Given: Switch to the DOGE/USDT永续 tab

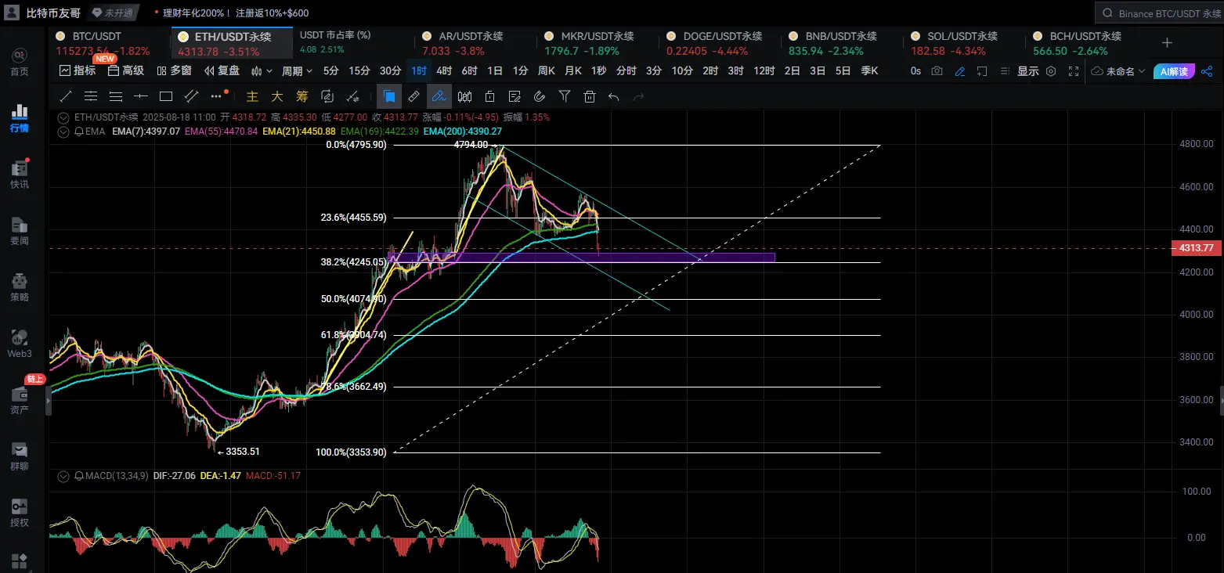Looking at the screenshot, I should tap(722, 43).
